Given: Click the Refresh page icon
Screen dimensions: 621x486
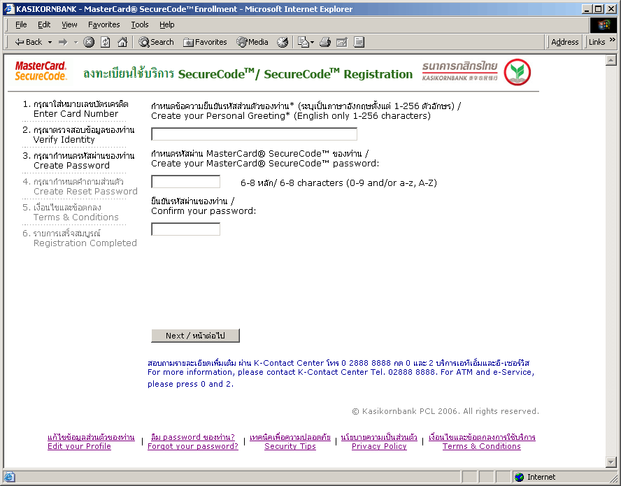Looking at the screenshot, I should click(x=106, y=42).
